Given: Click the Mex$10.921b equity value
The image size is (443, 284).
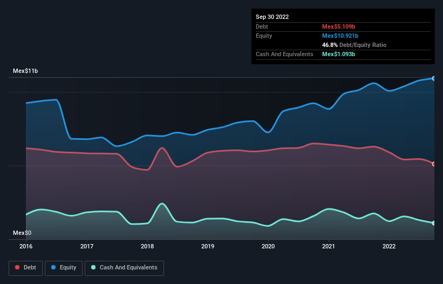Looking at the screenshot, I should coord(340,36).
